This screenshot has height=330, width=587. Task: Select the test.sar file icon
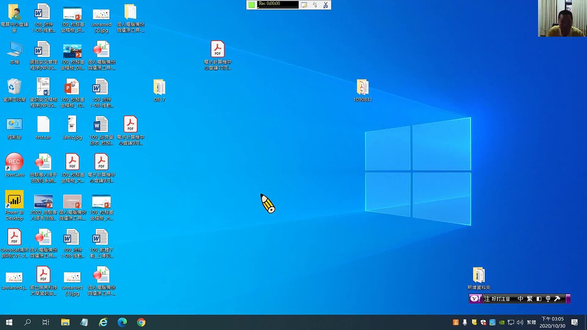tap(43, 127)
